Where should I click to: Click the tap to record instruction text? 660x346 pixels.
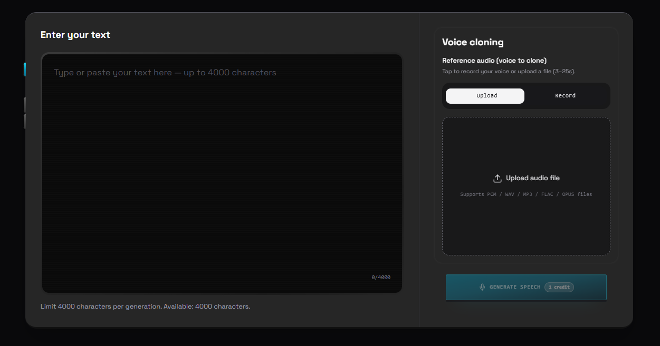(509, 71)
